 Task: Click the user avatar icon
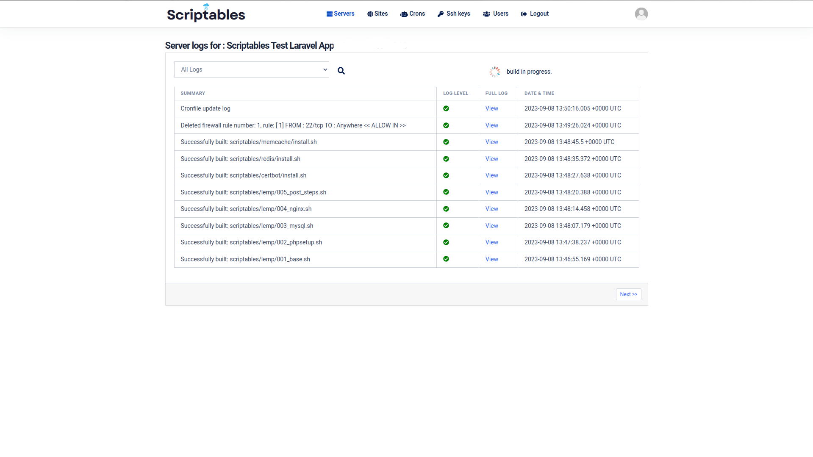point(641,14)
